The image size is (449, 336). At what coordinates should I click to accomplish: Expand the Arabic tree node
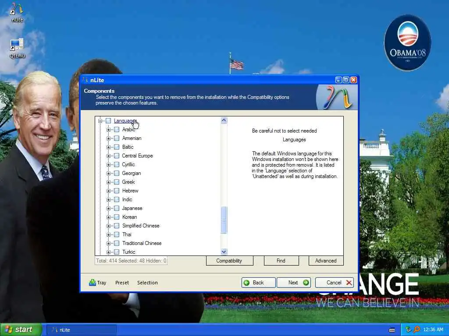tap(109, 129)
